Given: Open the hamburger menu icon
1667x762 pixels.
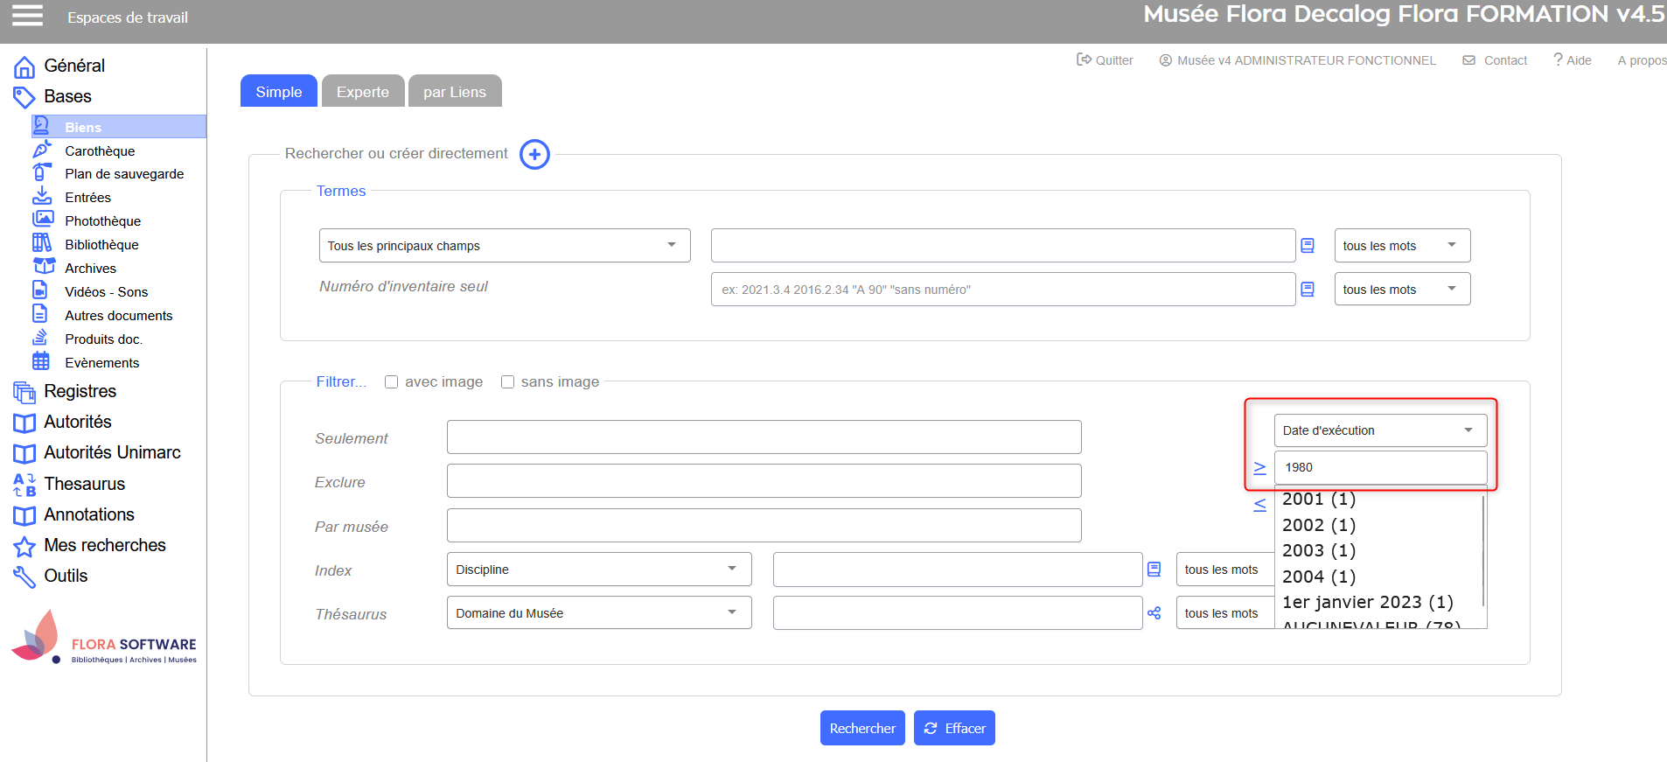Looking at the screenshot, I should (x=27, y=16).
